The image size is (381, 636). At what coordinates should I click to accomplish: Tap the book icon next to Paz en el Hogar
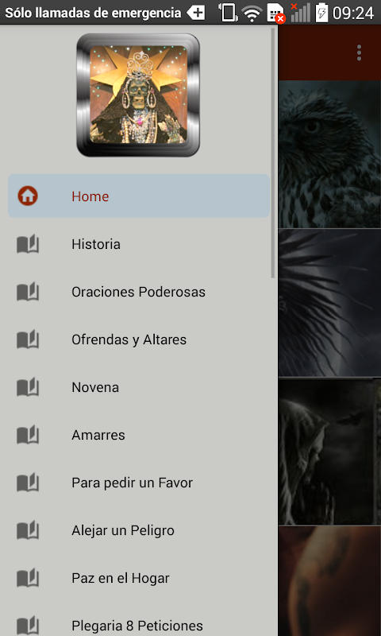coord(28,578)
